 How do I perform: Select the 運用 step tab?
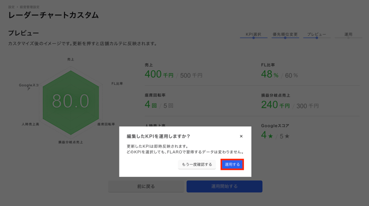point(348,35)
